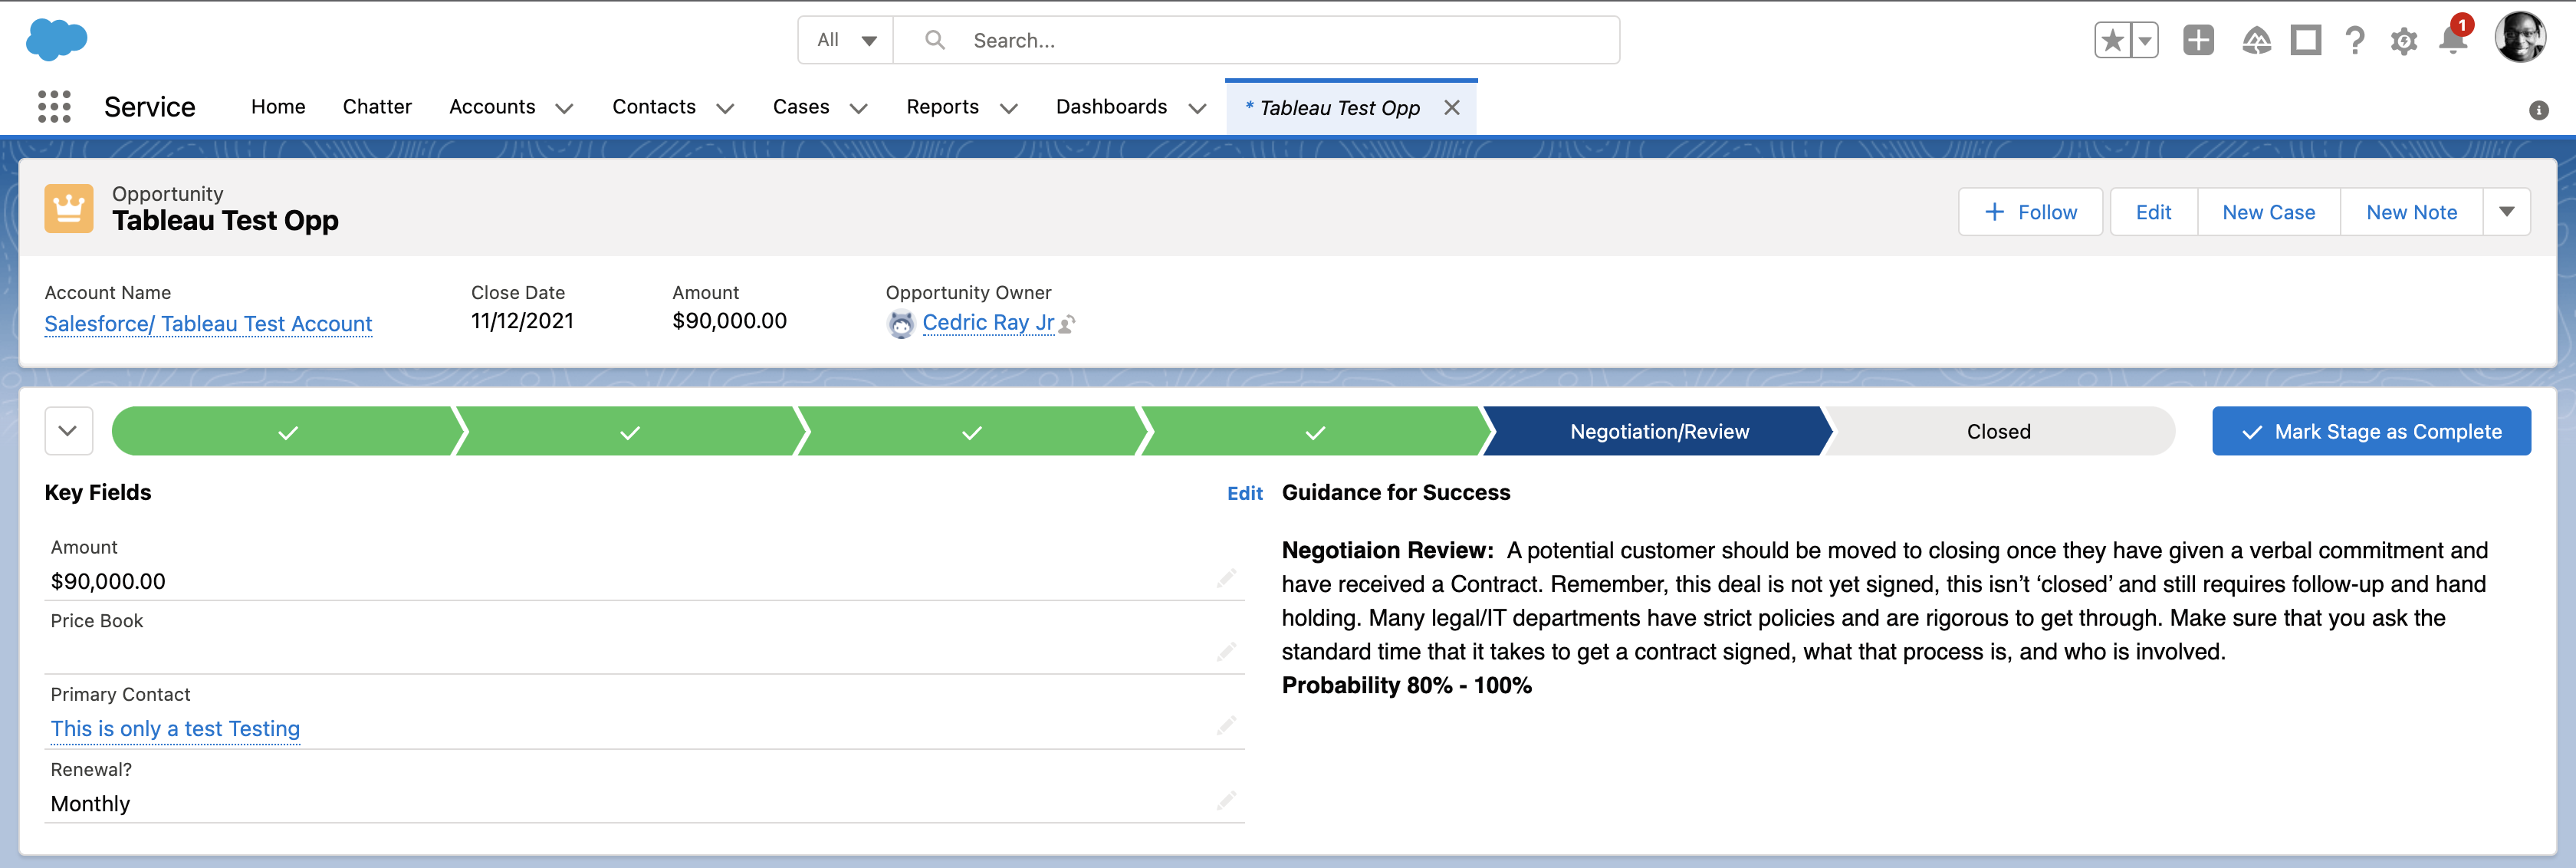The width and height of the screenshot is (2576, 868).
Task: Edit the Amount field with the pencil icon
Action: tap(1226, 580)
